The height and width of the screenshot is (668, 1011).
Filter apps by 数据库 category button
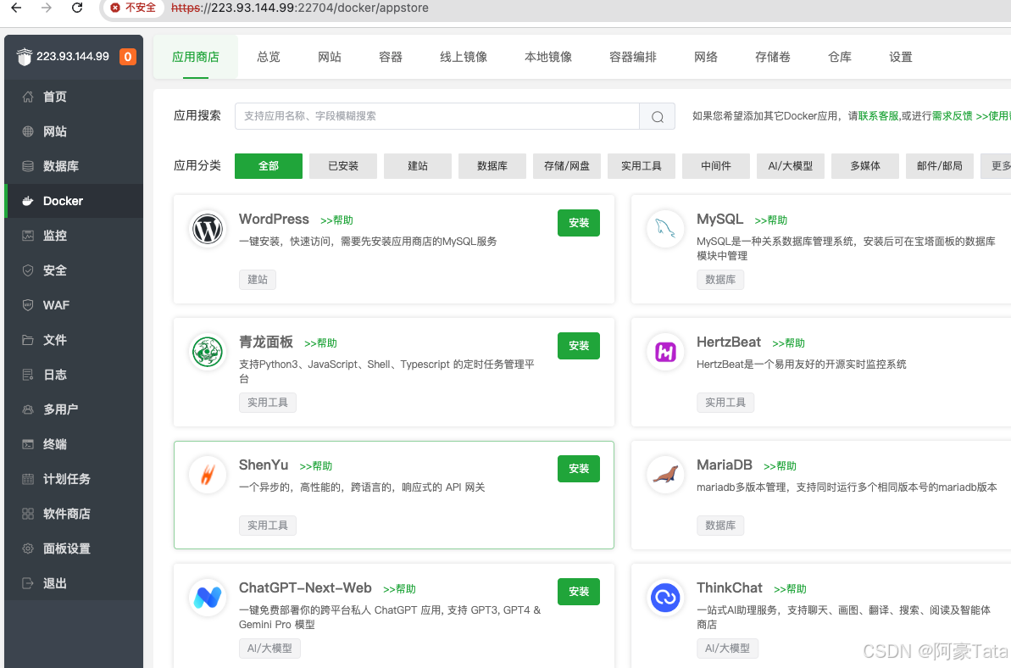492,166
